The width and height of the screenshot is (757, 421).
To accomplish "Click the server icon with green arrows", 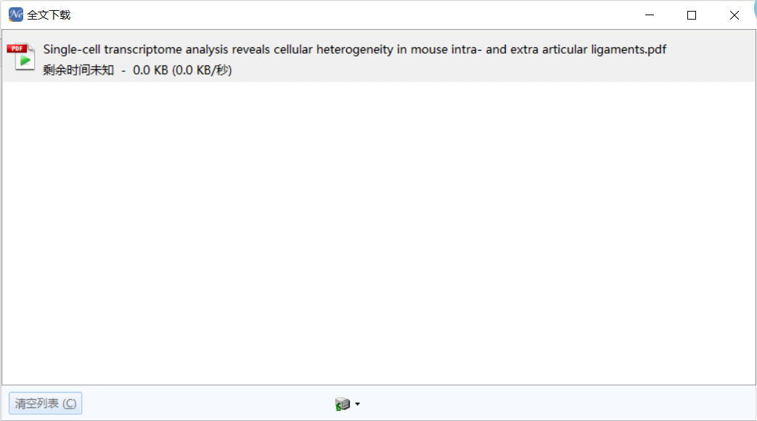I will [x=343, y=404].
